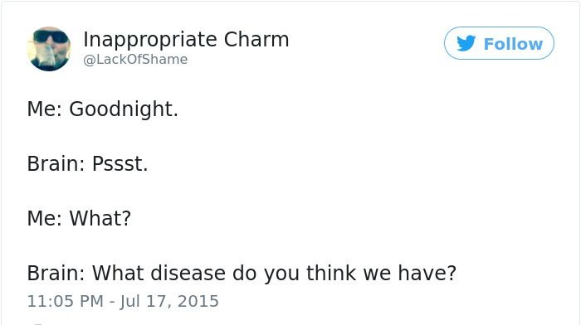Click the word 'Charm' in the name
The width and height of the screenshot is (581, 325).
[x=256, y=40]
